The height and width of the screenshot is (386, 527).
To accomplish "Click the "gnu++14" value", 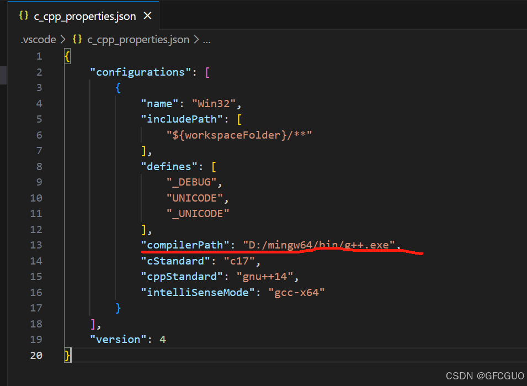I will [x=264, y=277].
